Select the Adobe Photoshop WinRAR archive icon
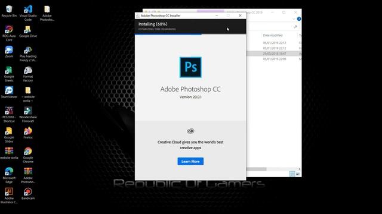Screen dimensions: 382x214 pyautogui.click(x=28, y=175)
